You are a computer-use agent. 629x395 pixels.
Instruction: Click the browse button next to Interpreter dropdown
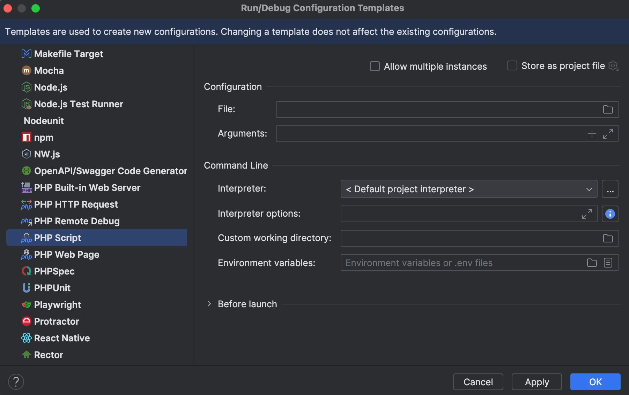click(610, 189)
